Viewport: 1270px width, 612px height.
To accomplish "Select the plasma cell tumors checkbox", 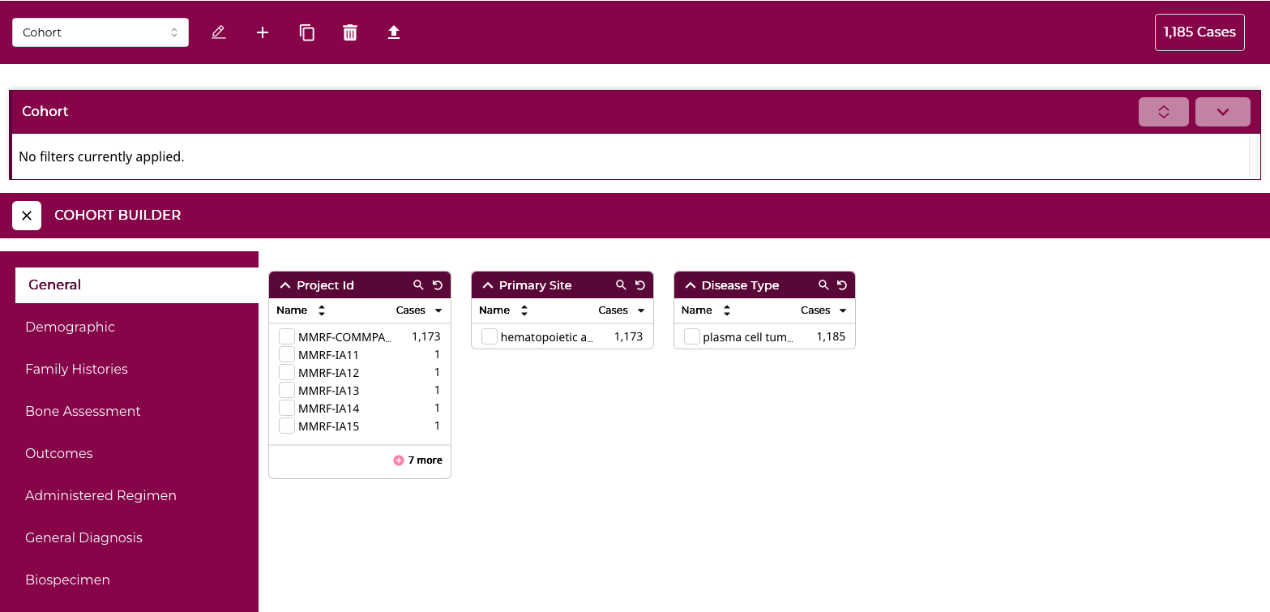I will [x=692, y=336].
